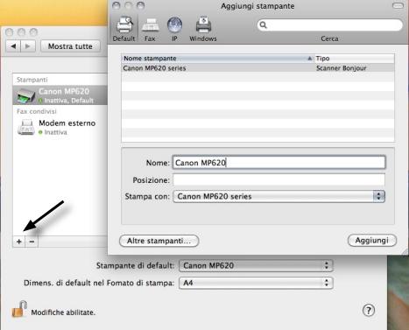Remove printer with the minus button
Screen dimensions: 409x330
pos(32,242)
